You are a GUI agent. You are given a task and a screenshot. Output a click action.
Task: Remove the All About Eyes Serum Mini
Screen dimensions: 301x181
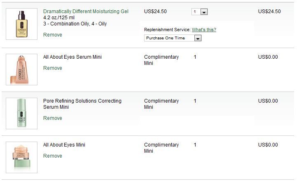53,68
